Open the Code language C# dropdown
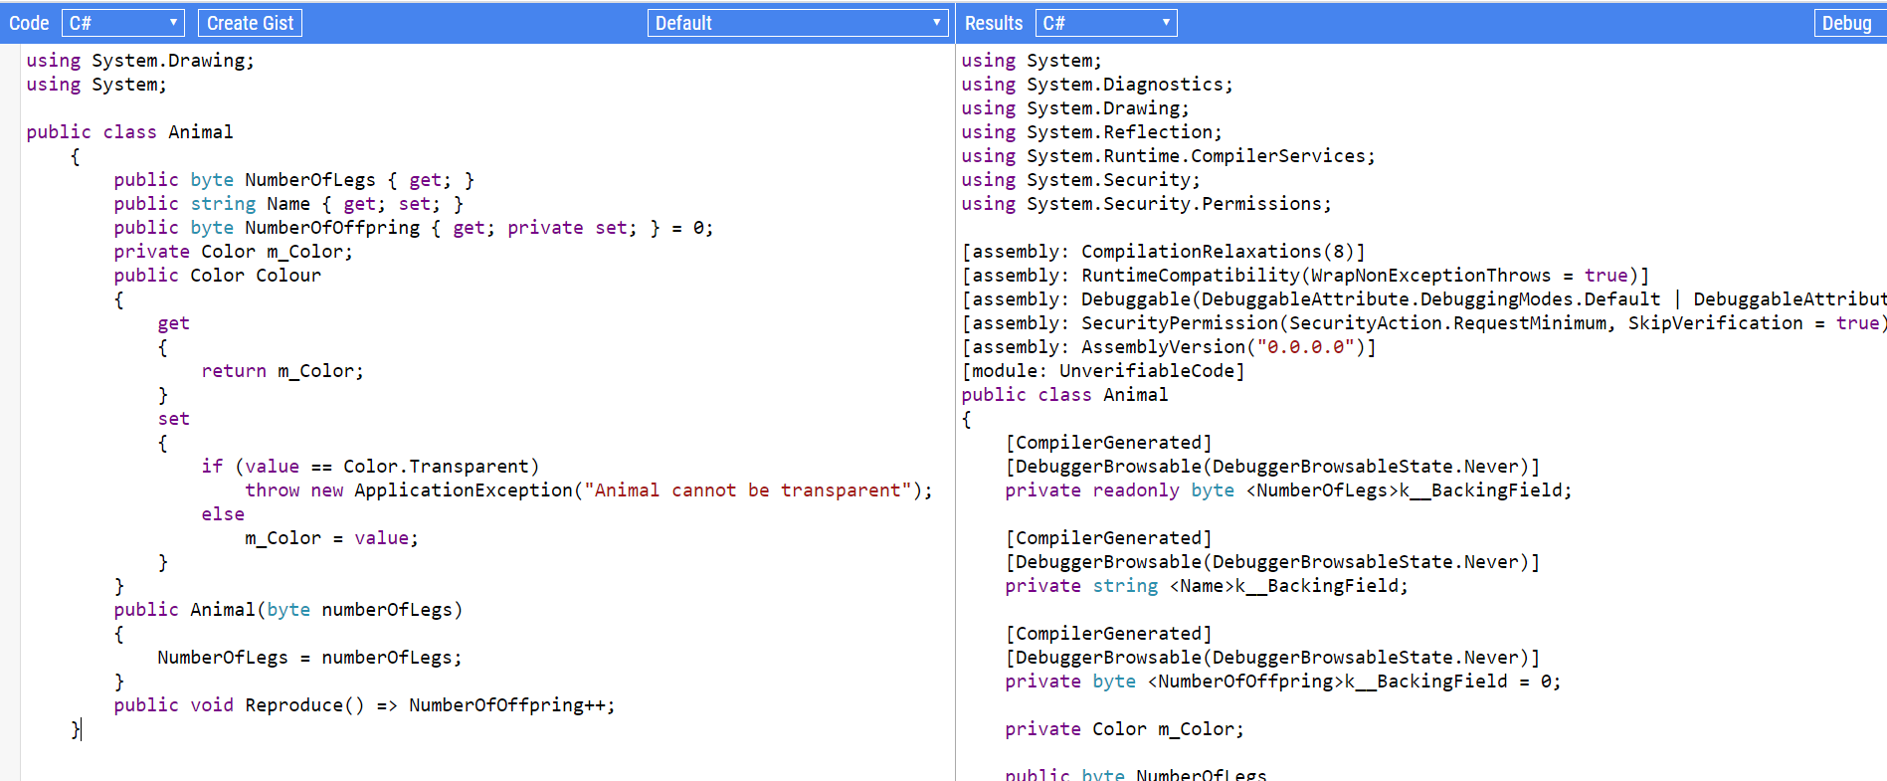Image resolution: width=1887 pixels, height=781 pixels. tap(123, 23)
